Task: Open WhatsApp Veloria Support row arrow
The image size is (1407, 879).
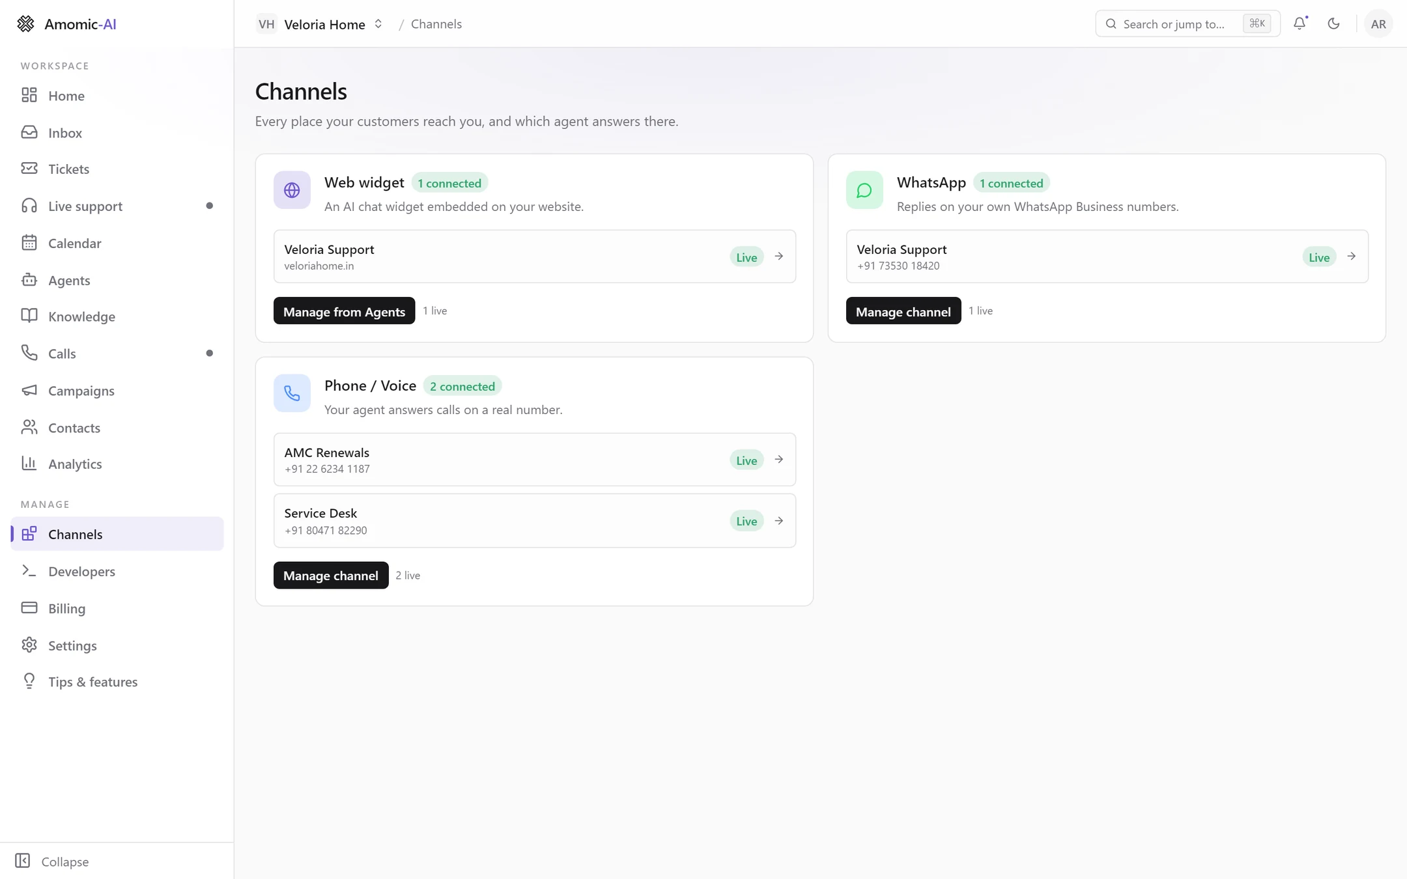Action: pyautogui.click(x=1351, y=257)
